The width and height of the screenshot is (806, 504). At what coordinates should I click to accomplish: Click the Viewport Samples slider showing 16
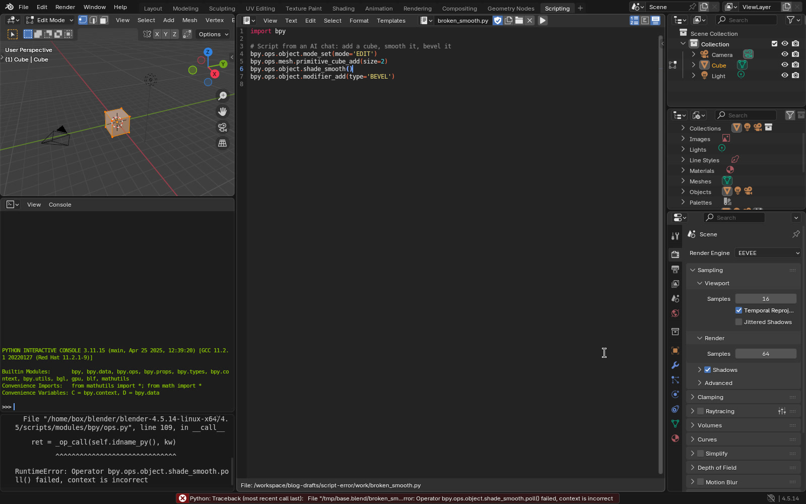click(x=766, y=299)
